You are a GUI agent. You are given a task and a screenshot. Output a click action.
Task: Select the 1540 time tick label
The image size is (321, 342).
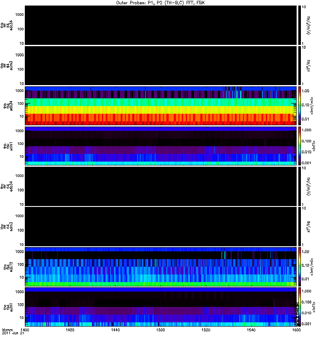point(251,331)
